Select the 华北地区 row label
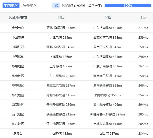The image size is (153, 138). (x=18, y=95)
